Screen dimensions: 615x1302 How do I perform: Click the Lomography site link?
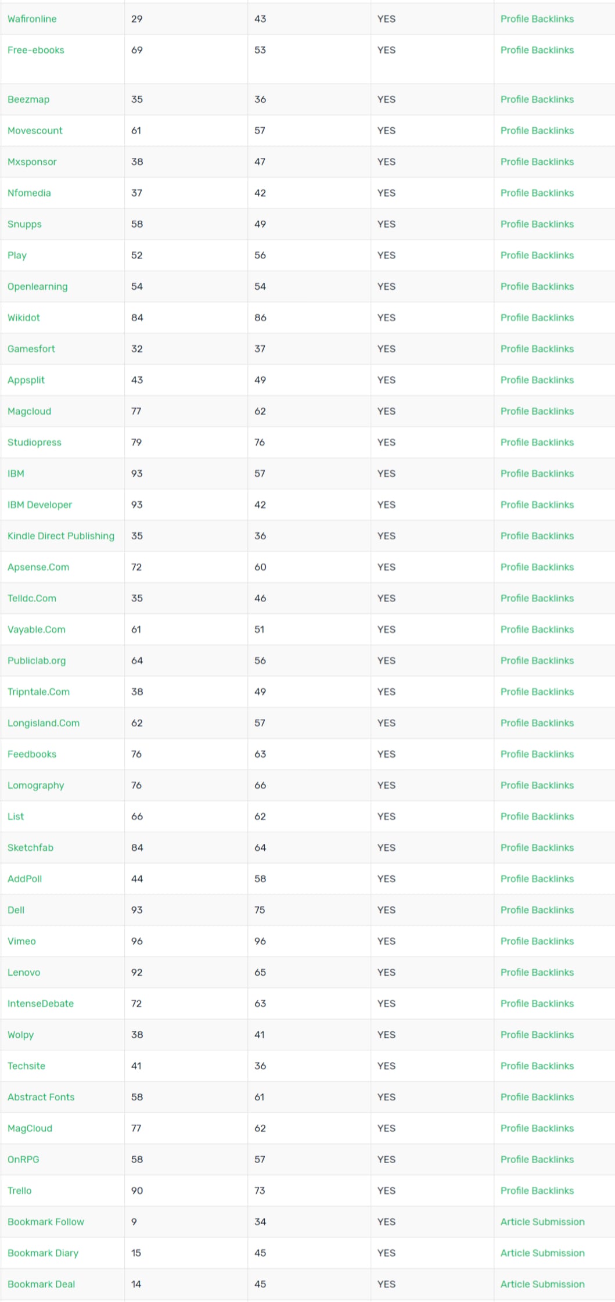36,786
